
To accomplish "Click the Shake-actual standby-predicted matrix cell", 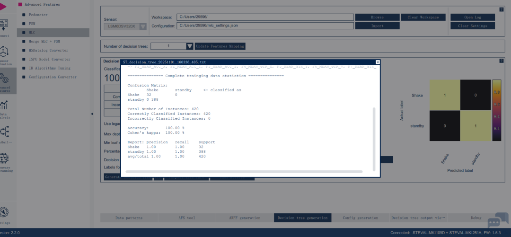I will tap(476, 95).
